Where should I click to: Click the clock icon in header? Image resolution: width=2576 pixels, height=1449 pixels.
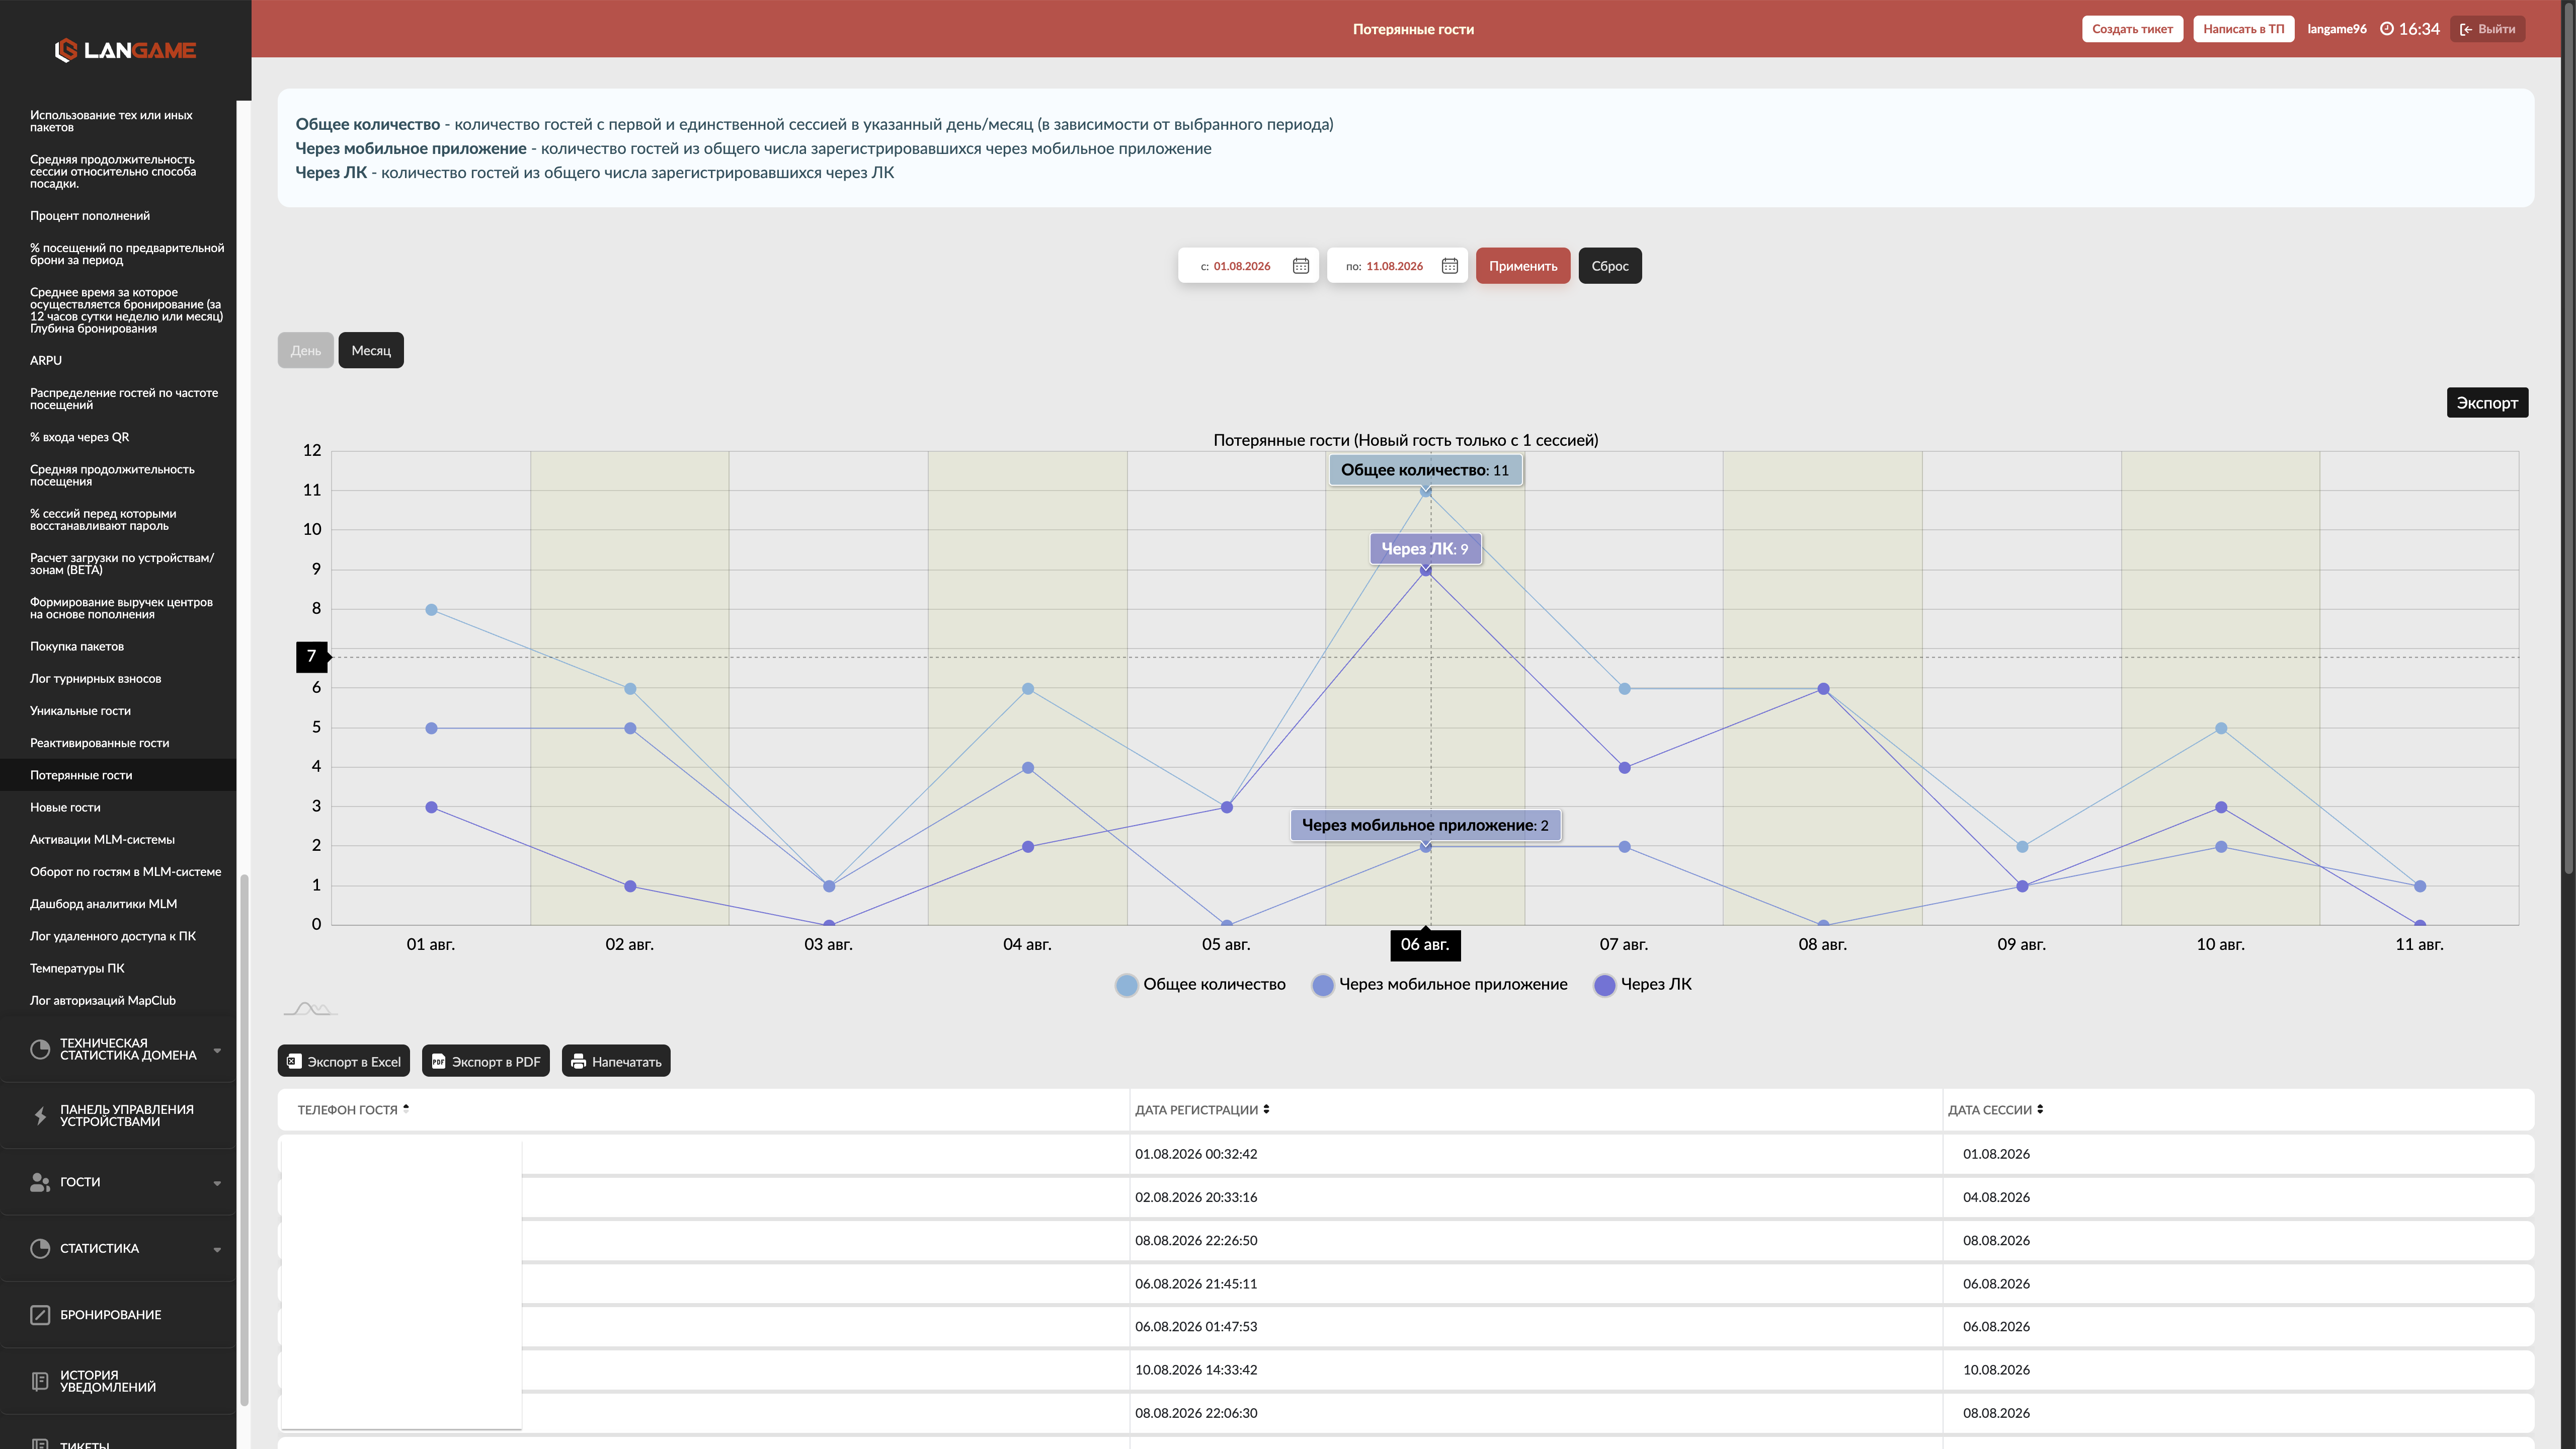point(2387,29)
